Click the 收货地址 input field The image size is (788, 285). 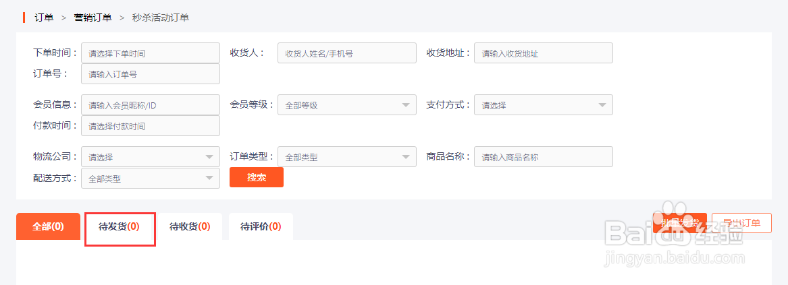[543, 53]
